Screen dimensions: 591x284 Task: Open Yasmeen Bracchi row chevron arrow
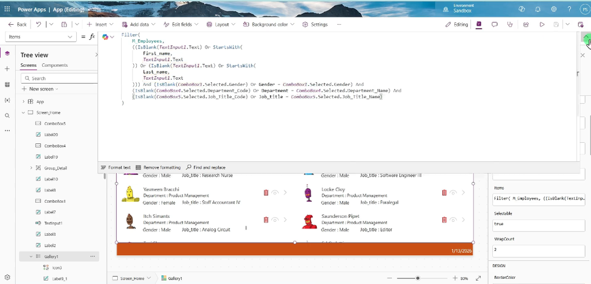[x=285, y=192]
